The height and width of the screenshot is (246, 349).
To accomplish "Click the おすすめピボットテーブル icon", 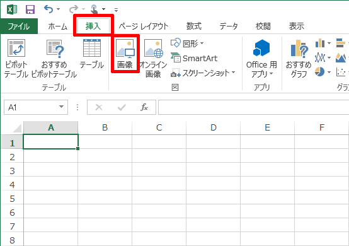I will click(54, 59).
